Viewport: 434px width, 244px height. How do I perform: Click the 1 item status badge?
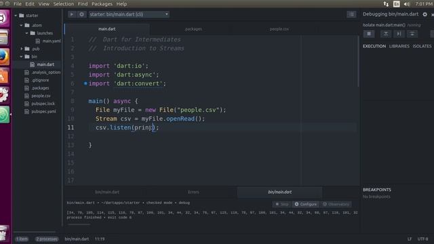pyautogui.click(x=22, y=239)
